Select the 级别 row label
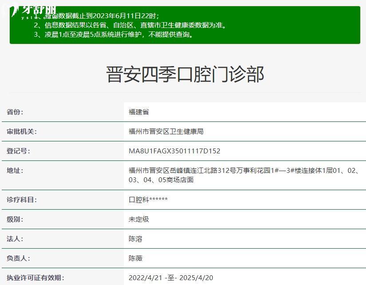The height and width of the screenshot is (285, 366). (x=15, y=219)
